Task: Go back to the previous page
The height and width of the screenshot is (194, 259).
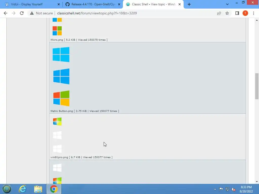Action: [6, 13]
